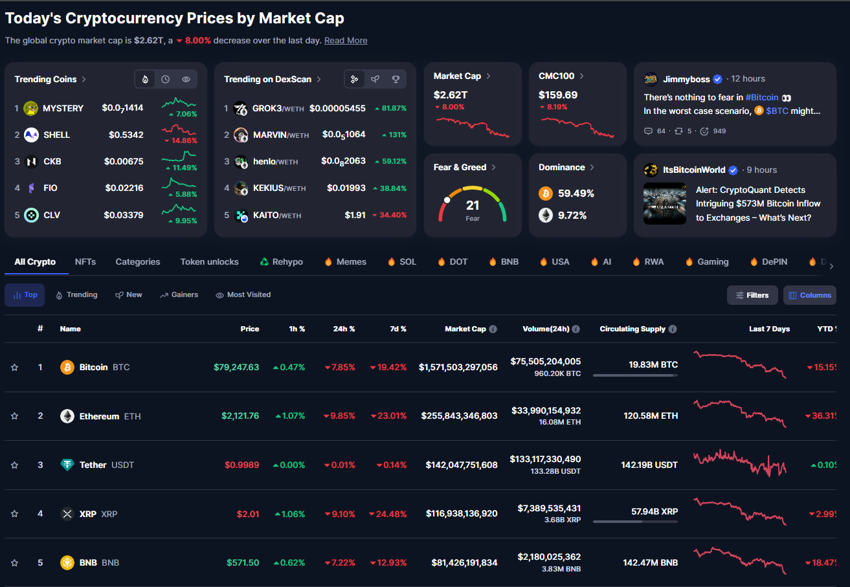Viewport: 850px width, 587px height.
Task: Open the Memes tab
Action: tap(345, 262)
